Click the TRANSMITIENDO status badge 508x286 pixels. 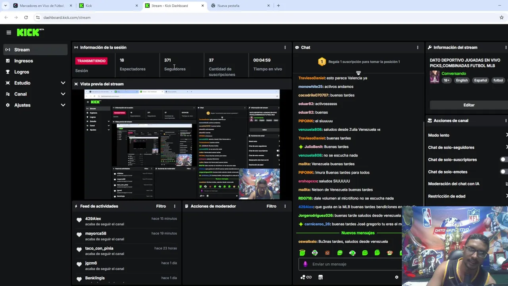pos(91,61)
